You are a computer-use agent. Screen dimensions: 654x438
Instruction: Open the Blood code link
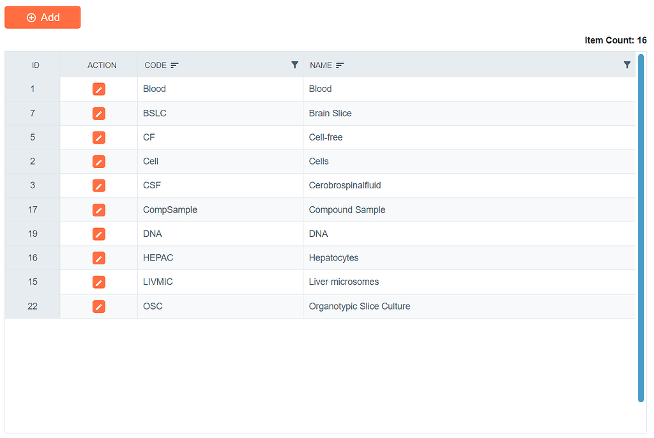point(154,89)
